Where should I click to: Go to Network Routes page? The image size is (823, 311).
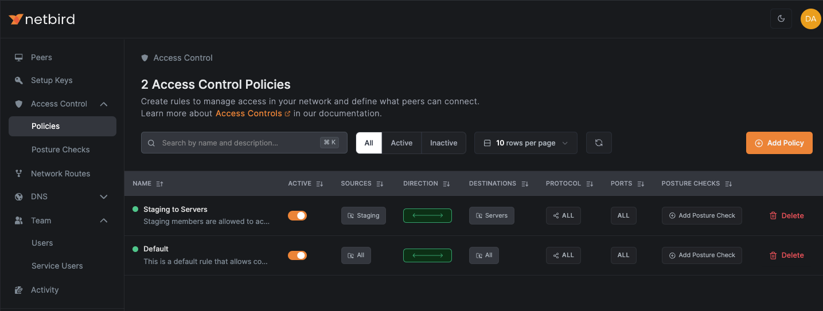pyautogui.click(x=60, y=174)
